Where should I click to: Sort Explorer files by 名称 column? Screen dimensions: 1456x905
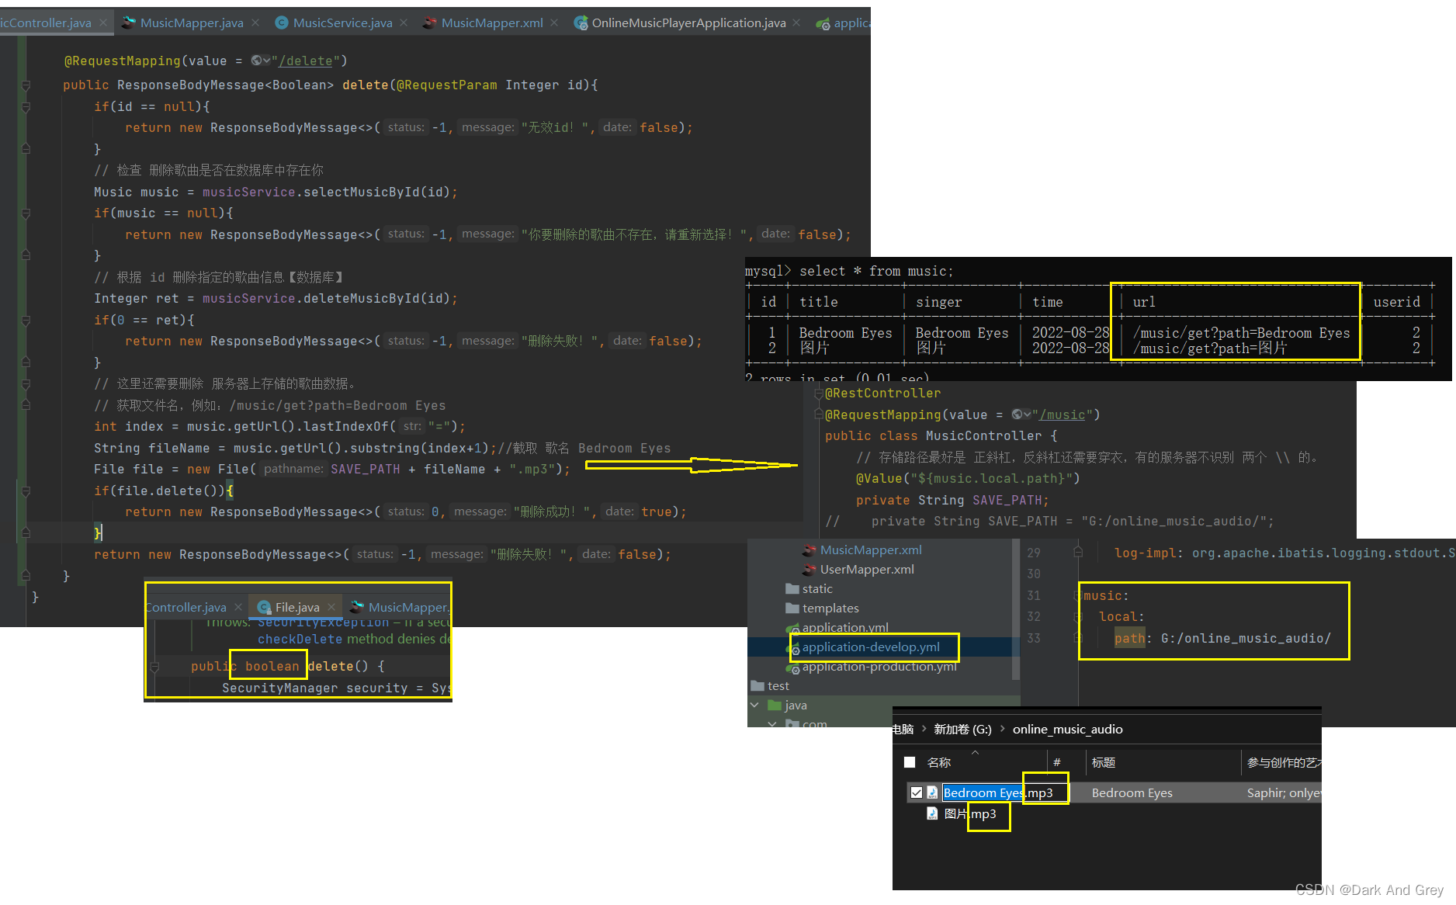[x=939, y=762]
